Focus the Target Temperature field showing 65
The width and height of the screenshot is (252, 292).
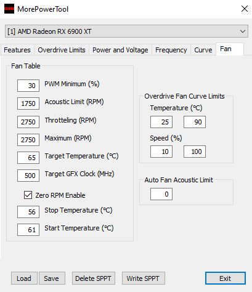[x=28, y=158]
